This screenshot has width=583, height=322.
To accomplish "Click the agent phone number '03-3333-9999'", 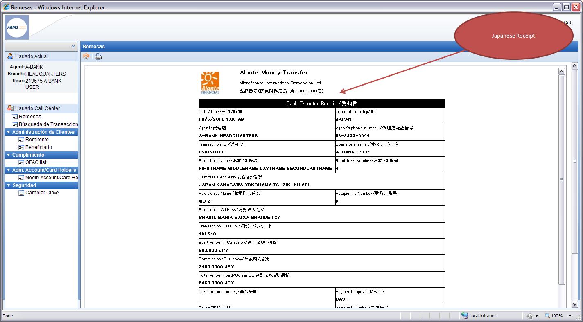I will [x=353, y=136].
